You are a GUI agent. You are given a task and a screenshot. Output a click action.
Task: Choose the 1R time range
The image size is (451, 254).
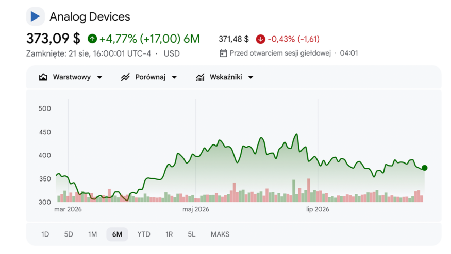tap(169, 234)
